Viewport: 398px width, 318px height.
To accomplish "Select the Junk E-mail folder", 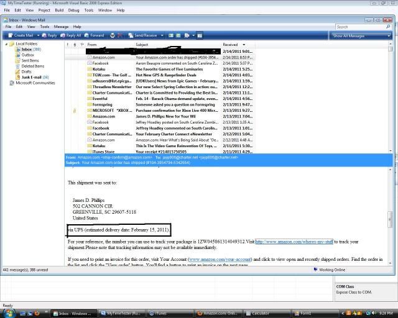I will pos(32,78).
